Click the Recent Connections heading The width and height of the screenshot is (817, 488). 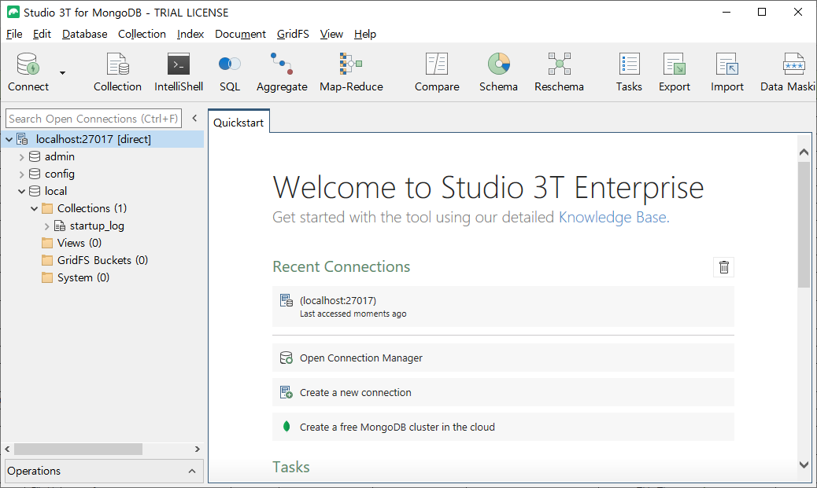point(342,266)
